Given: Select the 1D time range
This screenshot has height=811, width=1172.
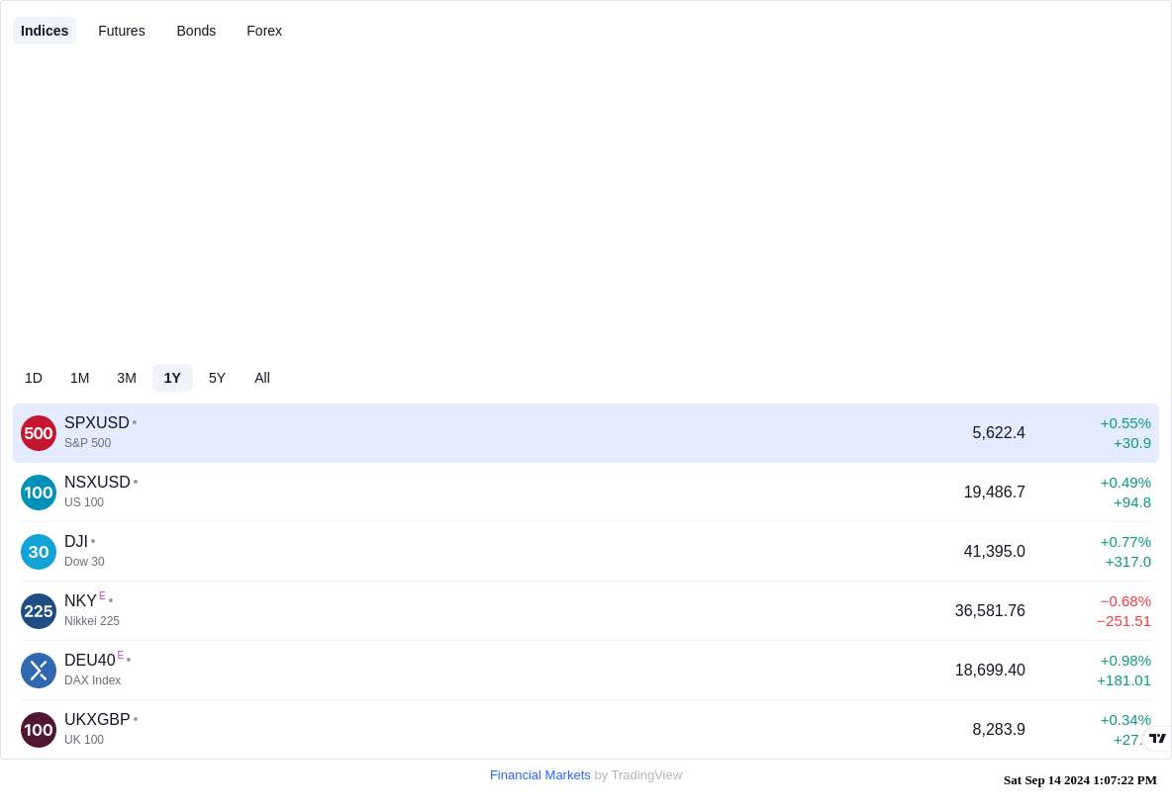Looking at the screenshot, I should (34, 378).
